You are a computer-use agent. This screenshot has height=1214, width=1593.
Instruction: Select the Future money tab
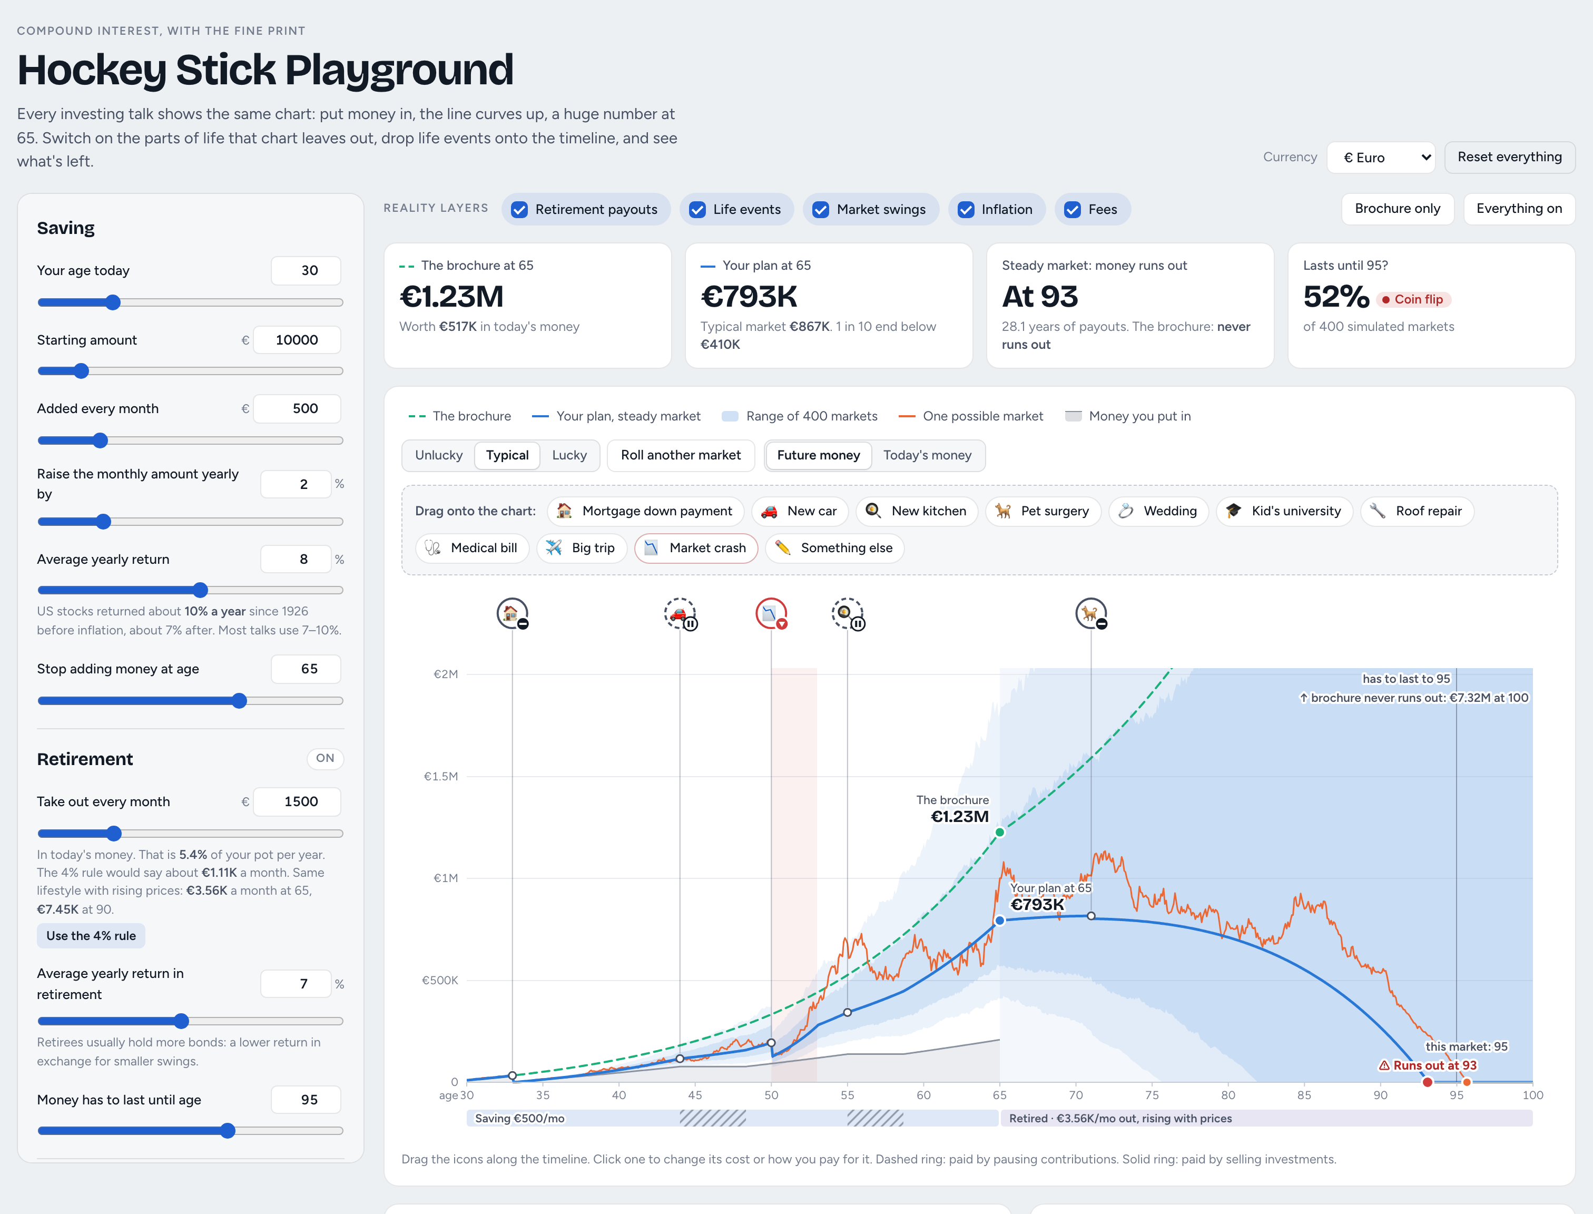(819, 456)
